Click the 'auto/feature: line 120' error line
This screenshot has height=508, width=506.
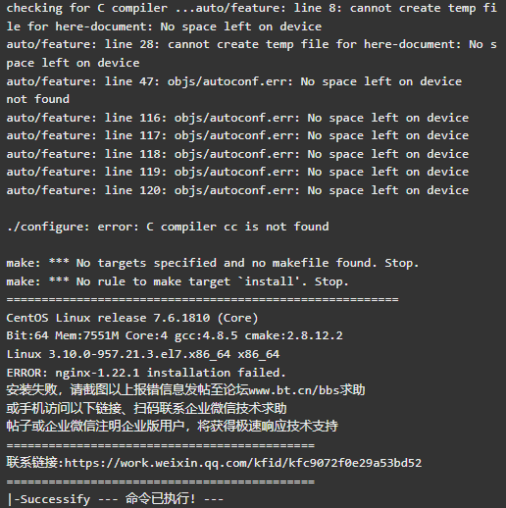pos(237,190)
